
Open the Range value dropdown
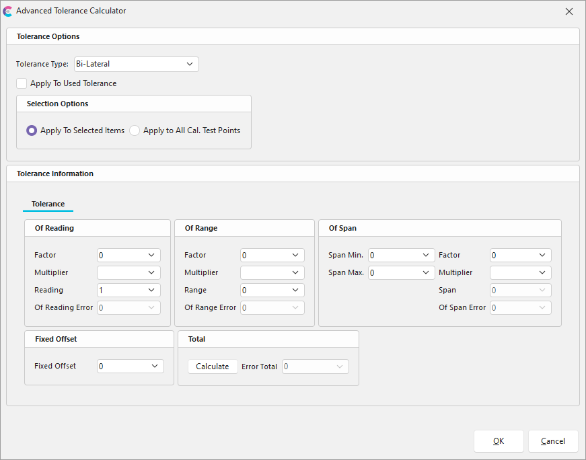coord(272,290)
